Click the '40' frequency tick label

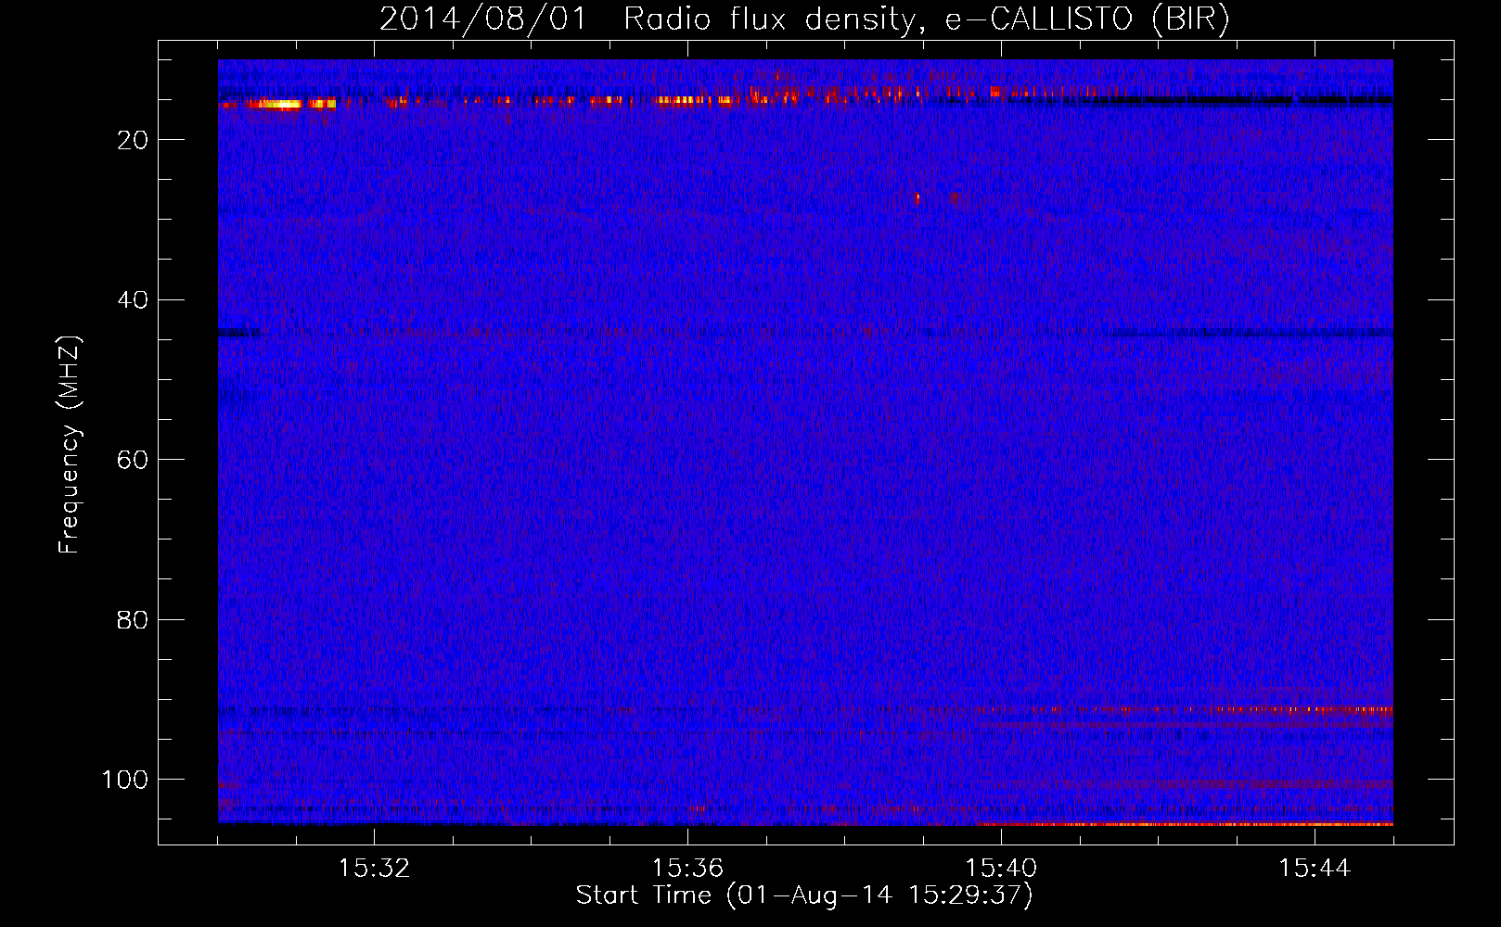click(x=134, y=300)
